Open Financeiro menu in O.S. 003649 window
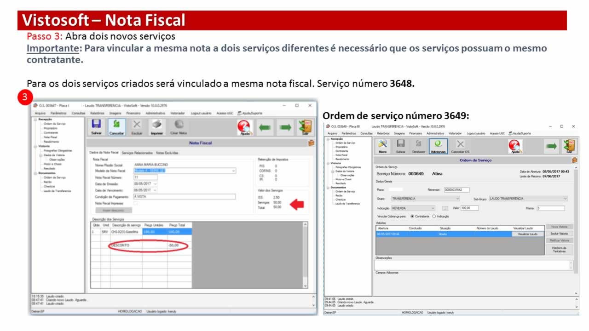The width and height of the screenshot is (589, 331). [x=416, y=133]
